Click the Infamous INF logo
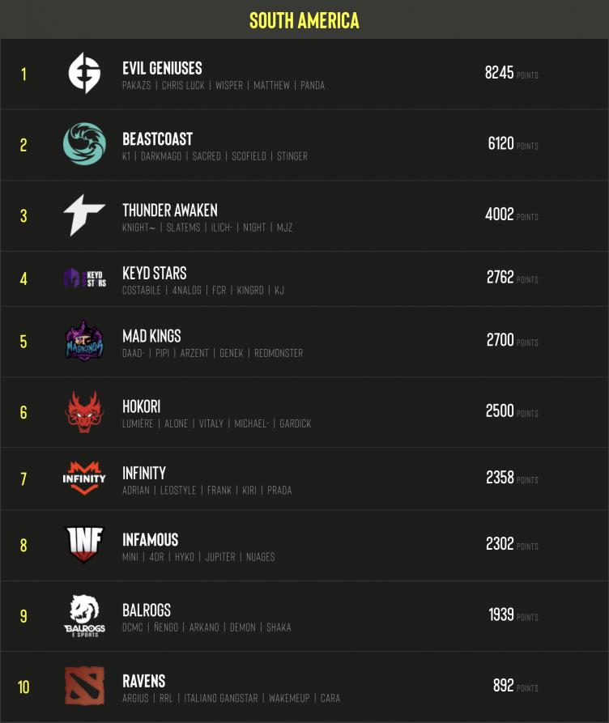Viewport: 609px width, 723px height. (x=84, y=545)
